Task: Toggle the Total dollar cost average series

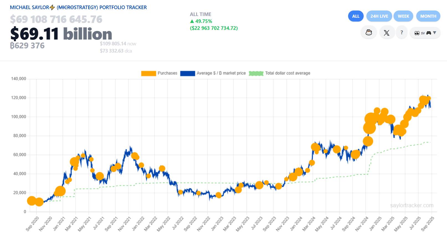Action: [x=279, y=73]
